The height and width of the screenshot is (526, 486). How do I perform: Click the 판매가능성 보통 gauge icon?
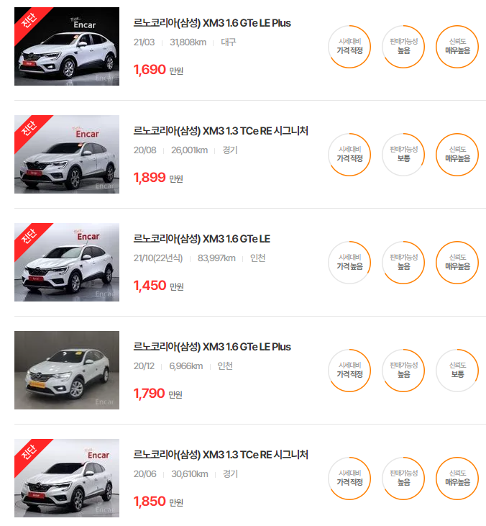pyautogui.click(x=403, y=155)
